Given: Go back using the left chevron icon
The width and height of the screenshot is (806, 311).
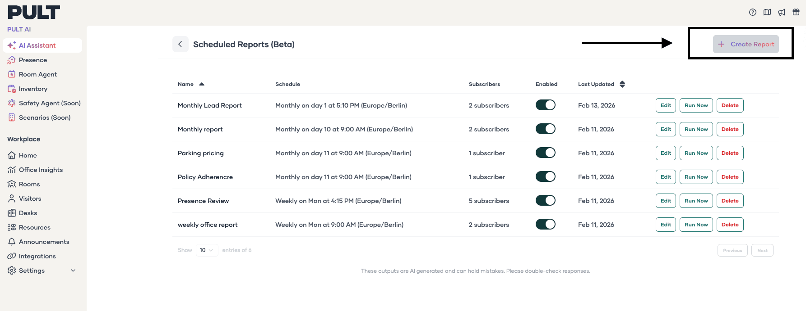Looking at the screenshot, I should (180, 44).
